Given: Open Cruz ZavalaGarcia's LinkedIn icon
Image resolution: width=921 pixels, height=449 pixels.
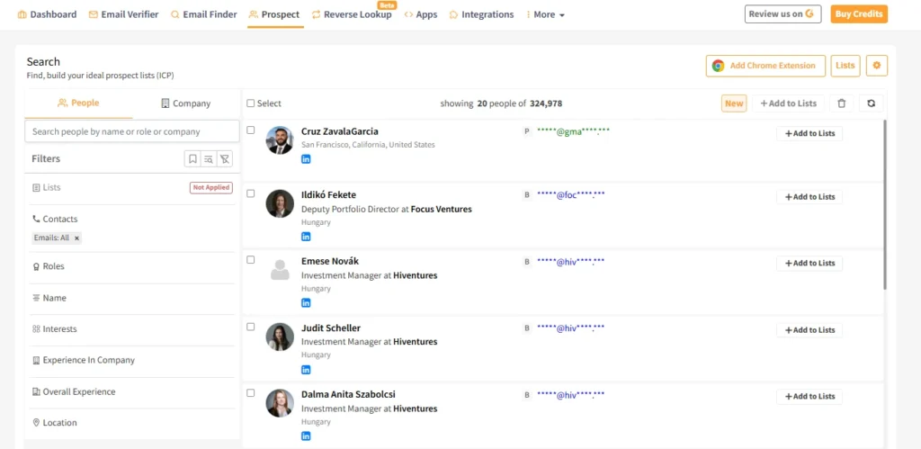Looking at the screenshot, I should tap(306, 159).
